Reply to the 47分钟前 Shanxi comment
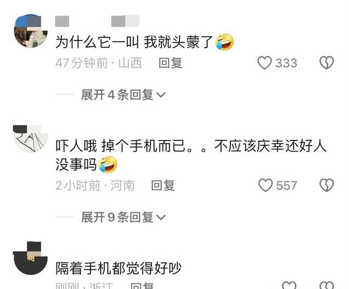 click(x=171, y=63)
